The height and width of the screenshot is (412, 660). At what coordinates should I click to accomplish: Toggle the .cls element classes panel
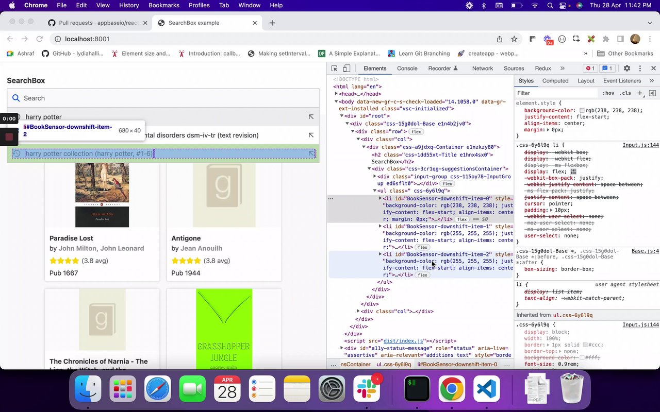point(625,93)
